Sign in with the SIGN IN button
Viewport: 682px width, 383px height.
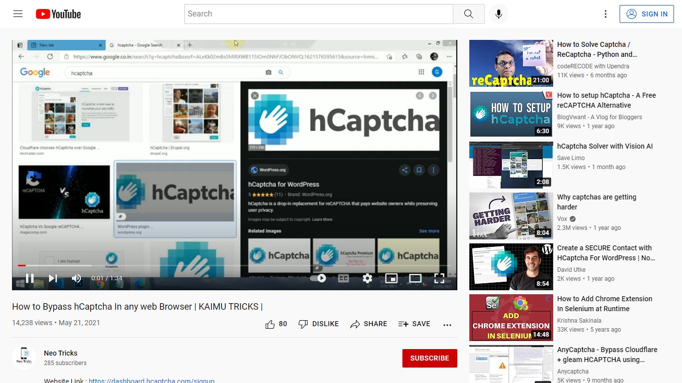(x=647, y=14)
